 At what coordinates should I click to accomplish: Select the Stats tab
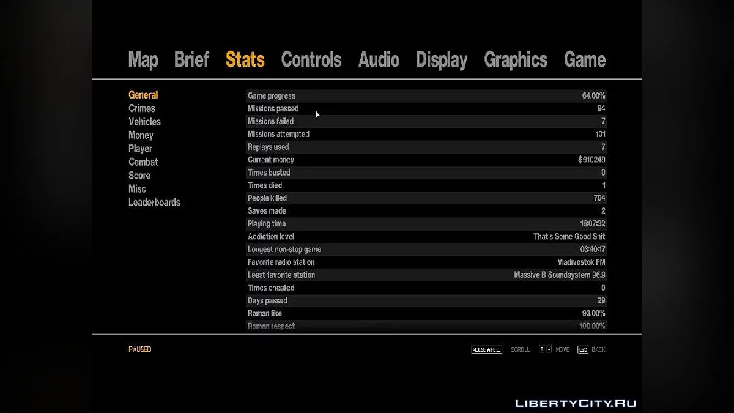(x=245, y=60)
